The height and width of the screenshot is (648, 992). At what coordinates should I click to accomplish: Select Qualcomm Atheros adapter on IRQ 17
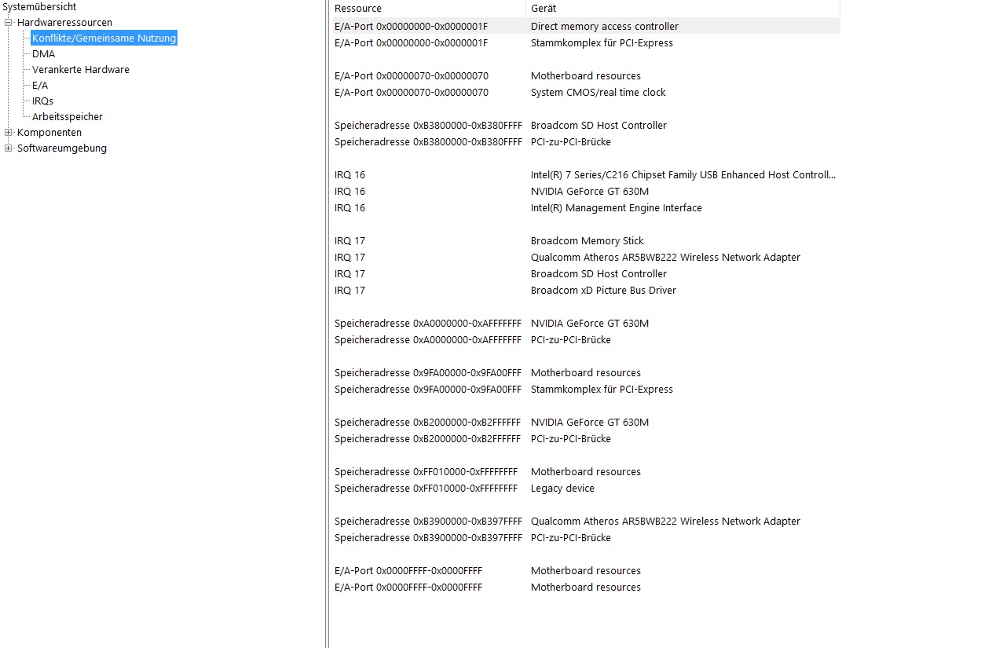pos(586,258)
